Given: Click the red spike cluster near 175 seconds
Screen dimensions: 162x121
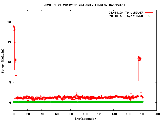Looking at the screenshot, I should click(x=139, y=59).
